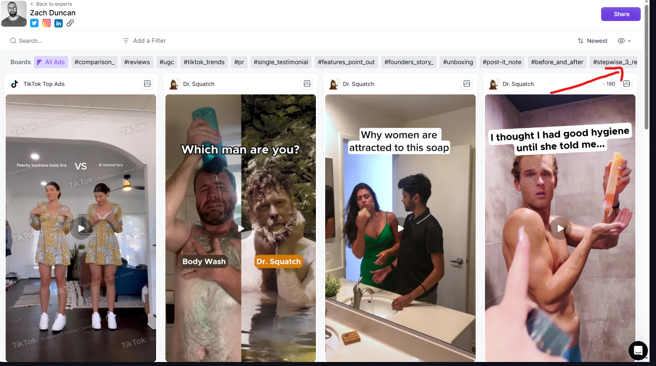
Task: Play the 'Which man are you?' video
Action: click(241, 228)
